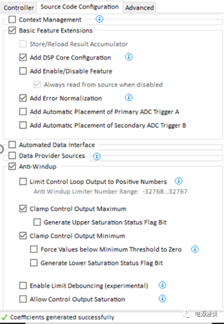Collapse the Basic Feature Extensions group checkbox
The height and width of the screenshot is (324, 224).
pyautogui.click(x=12, y=30)
